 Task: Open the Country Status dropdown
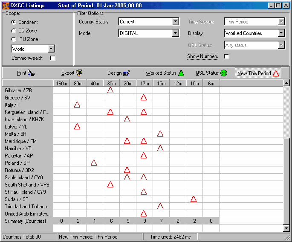coord(175,22)
